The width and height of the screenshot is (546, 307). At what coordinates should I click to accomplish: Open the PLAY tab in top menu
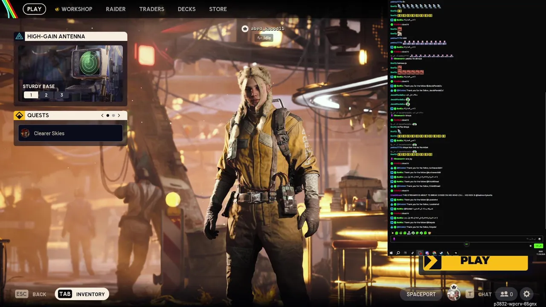click(34, 9)
